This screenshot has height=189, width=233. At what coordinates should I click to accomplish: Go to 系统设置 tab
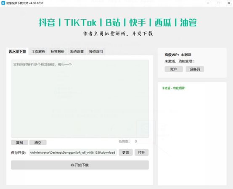[77, 52]
